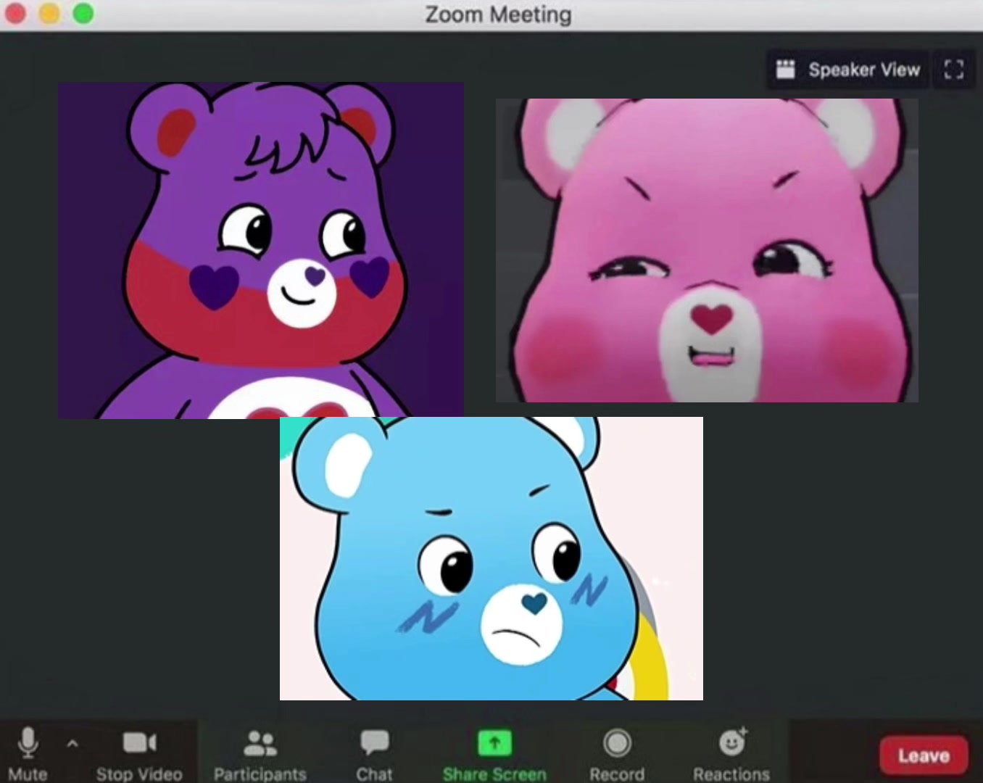Mute the microphone

[x=28, y=754]
